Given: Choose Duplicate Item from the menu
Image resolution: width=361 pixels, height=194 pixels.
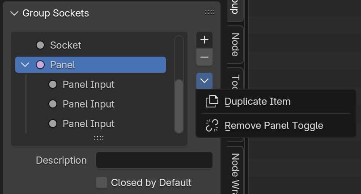Looking at the screenshot, I should pyautogui.click(x=257, y=102).
